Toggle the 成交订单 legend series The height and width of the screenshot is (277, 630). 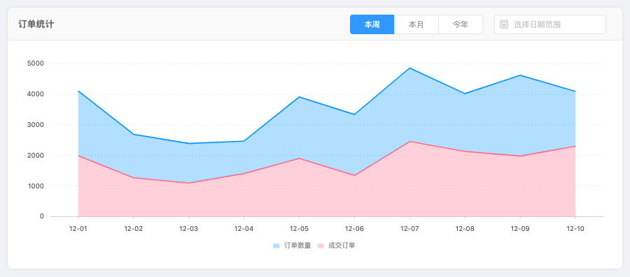point(336,246)
